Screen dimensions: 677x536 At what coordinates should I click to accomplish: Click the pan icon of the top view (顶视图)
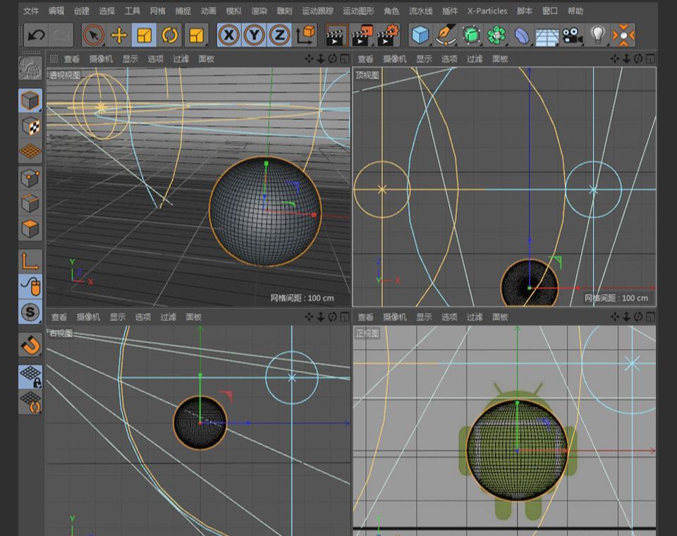click(x=615, y=59)
